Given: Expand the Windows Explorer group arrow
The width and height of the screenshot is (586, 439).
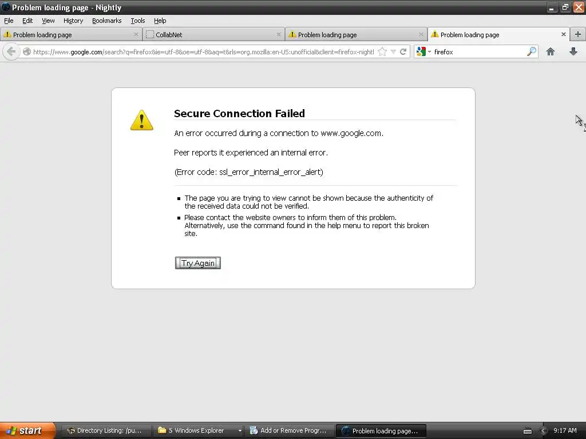Looking at the screenshot, I should [240, 431].
